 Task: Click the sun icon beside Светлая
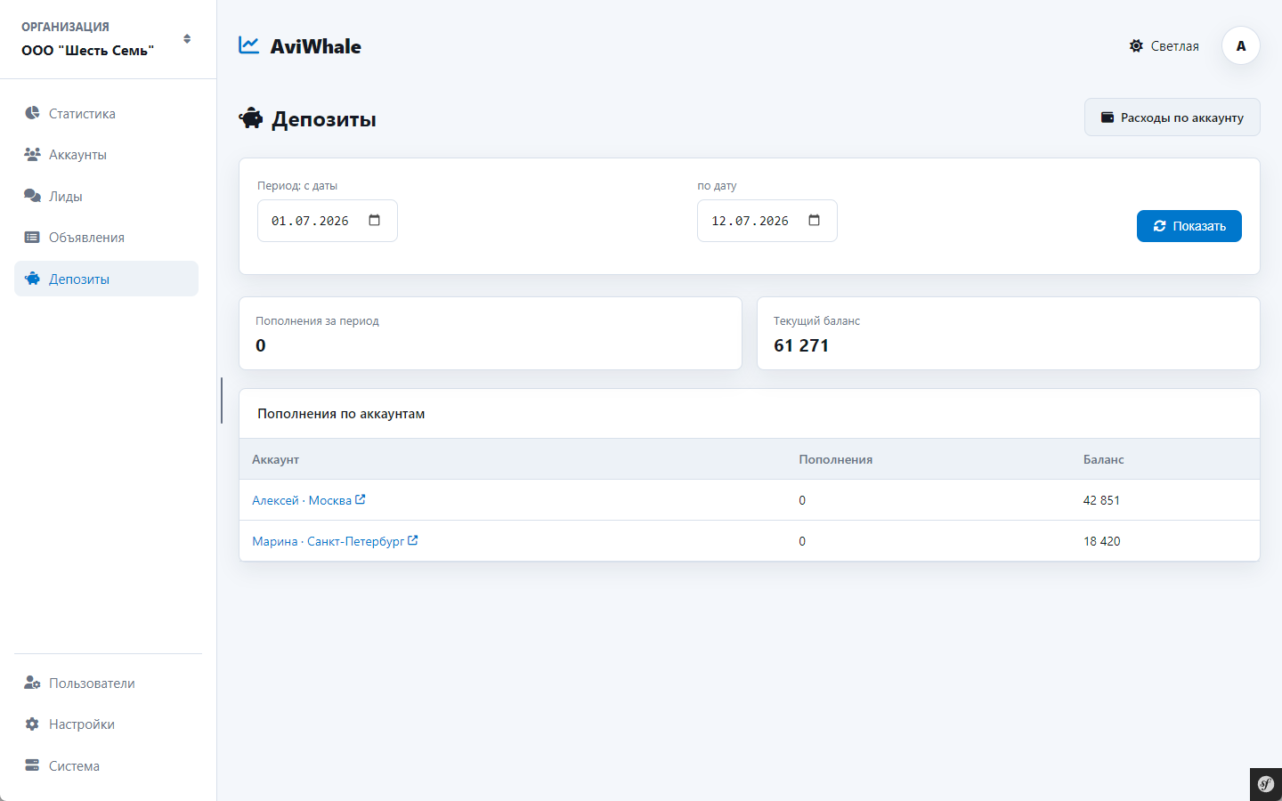[x=1136, y=46]
